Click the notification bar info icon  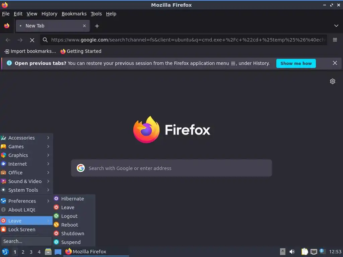[x=9, y=63]
